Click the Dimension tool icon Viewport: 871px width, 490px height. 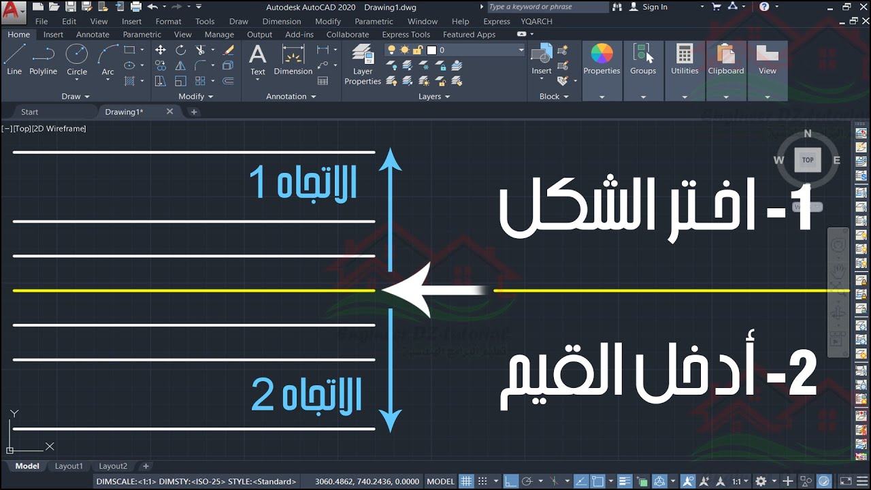click(x=293, y=59)
